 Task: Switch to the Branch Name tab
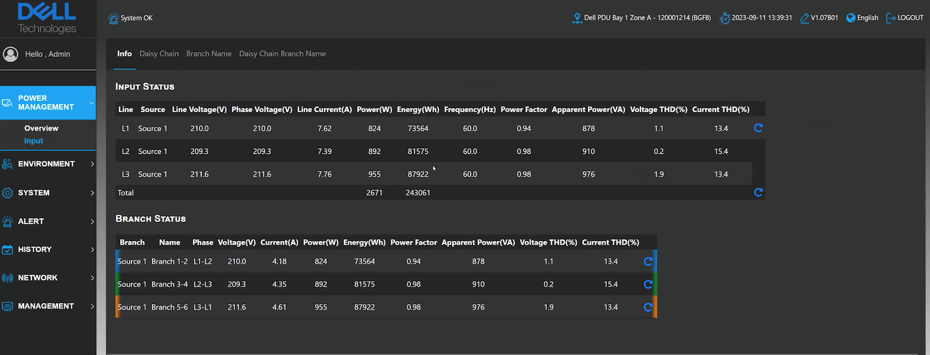click(x=209, y=54)
